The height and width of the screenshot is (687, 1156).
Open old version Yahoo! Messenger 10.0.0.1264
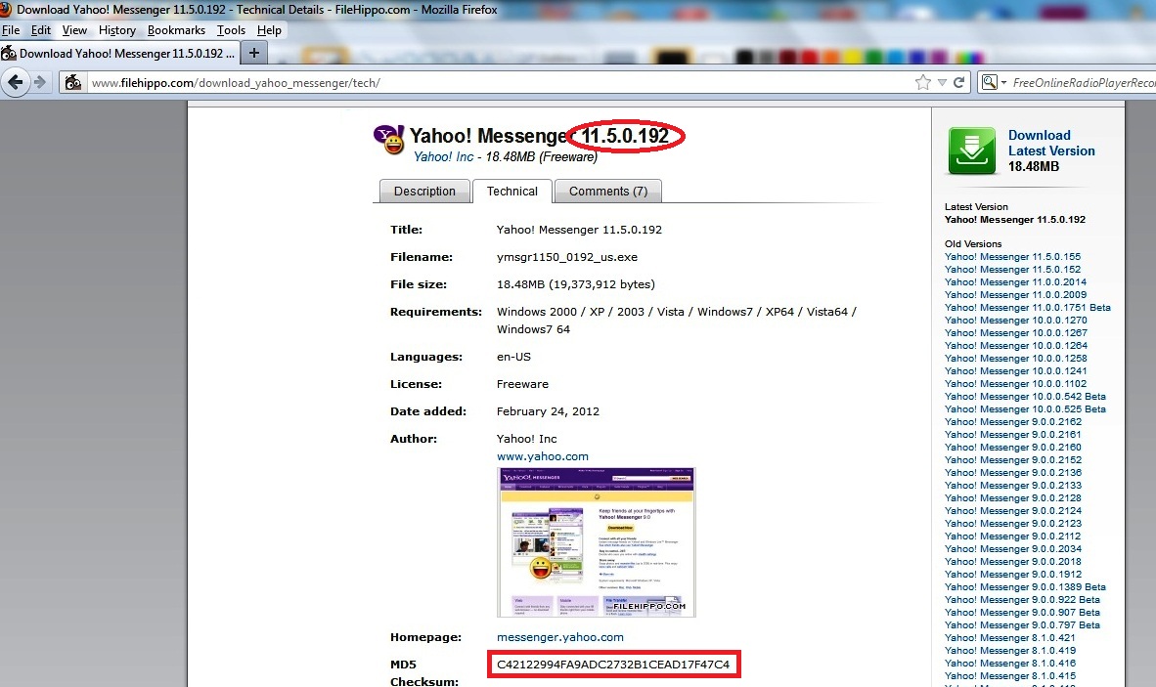click(1016, 345)
